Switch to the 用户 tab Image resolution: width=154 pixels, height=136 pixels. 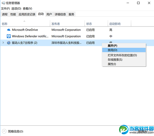coord(49,14)
